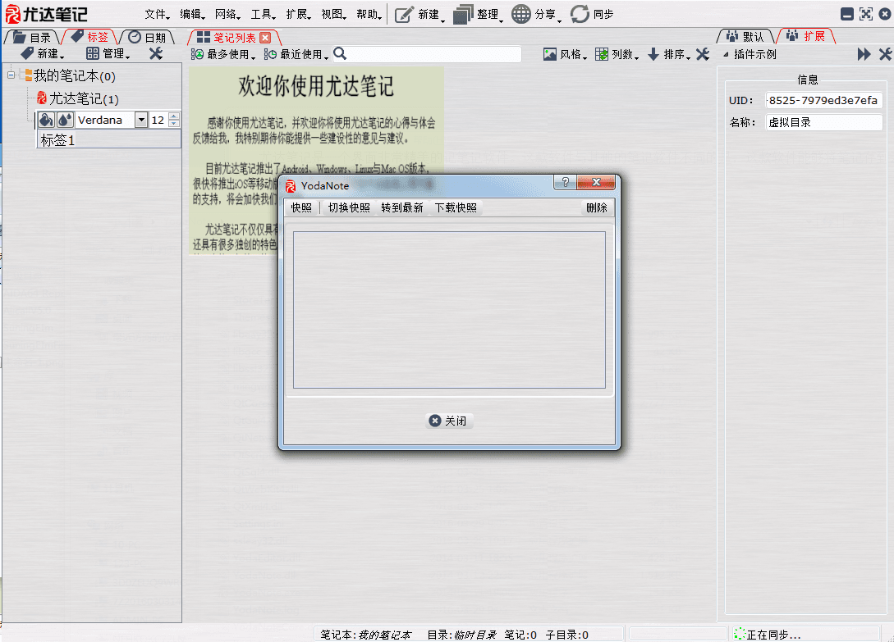
Task: Click the 正在同步 status indicator
Action: pos(768,634)
